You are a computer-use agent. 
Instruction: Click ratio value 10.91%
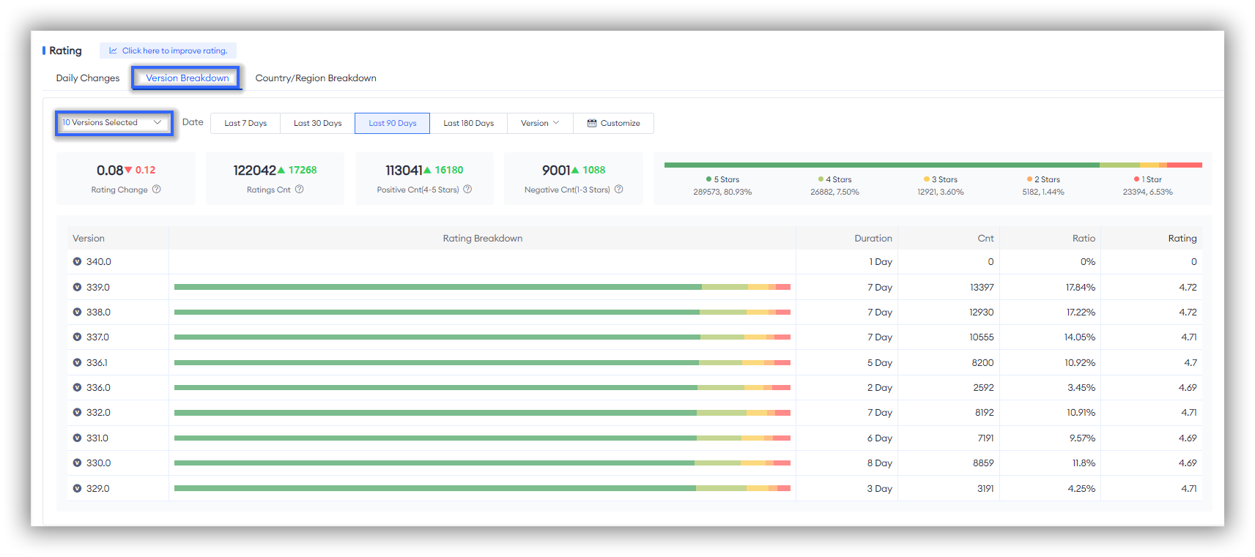[1081, 412]
